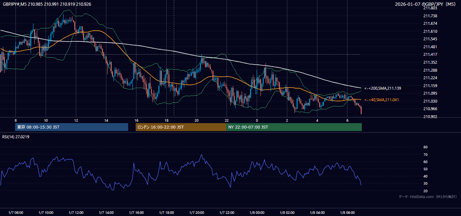Click the 1/7 08:00 time label
This screenshot has height=216, width=461.
pos(16,212)
